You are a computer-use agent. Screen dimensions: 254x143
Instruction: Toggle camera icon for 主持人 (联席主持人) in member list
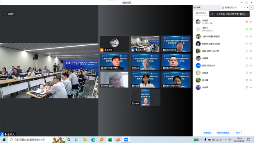click(x=251, y=29)
